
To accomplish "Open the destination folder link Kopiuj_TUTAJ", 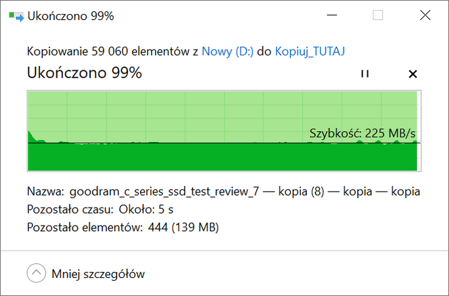I will (310, 52).
